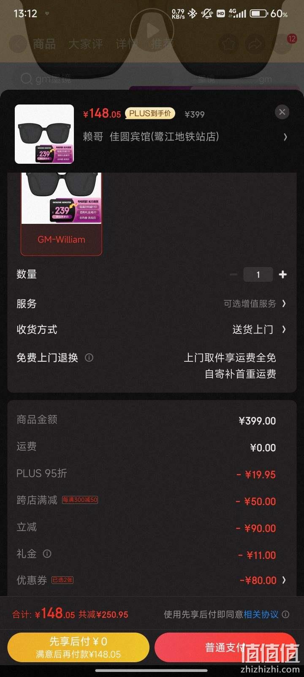Screen dimensions: 304x677
Task: Play the product video
Action: point(152,30)
